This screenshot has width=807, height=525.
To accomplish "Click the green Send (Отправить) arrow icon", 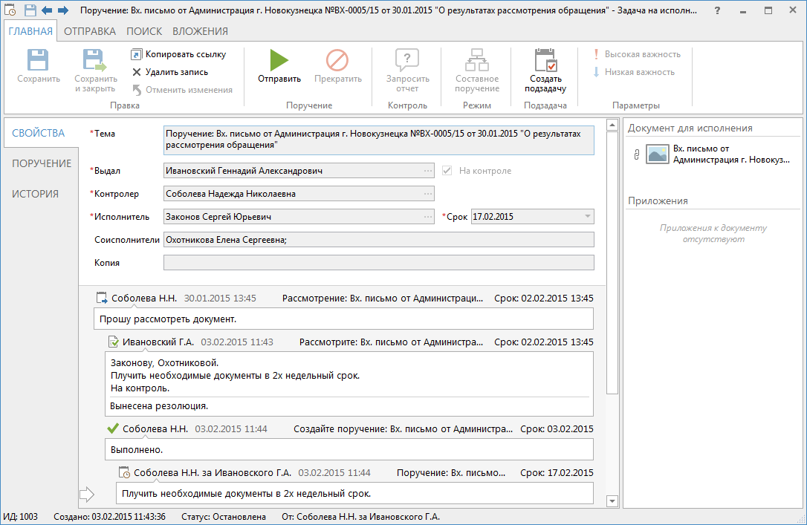I will pos(279,60).
